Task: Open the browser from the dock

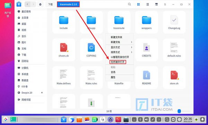Action: (71, 119)
